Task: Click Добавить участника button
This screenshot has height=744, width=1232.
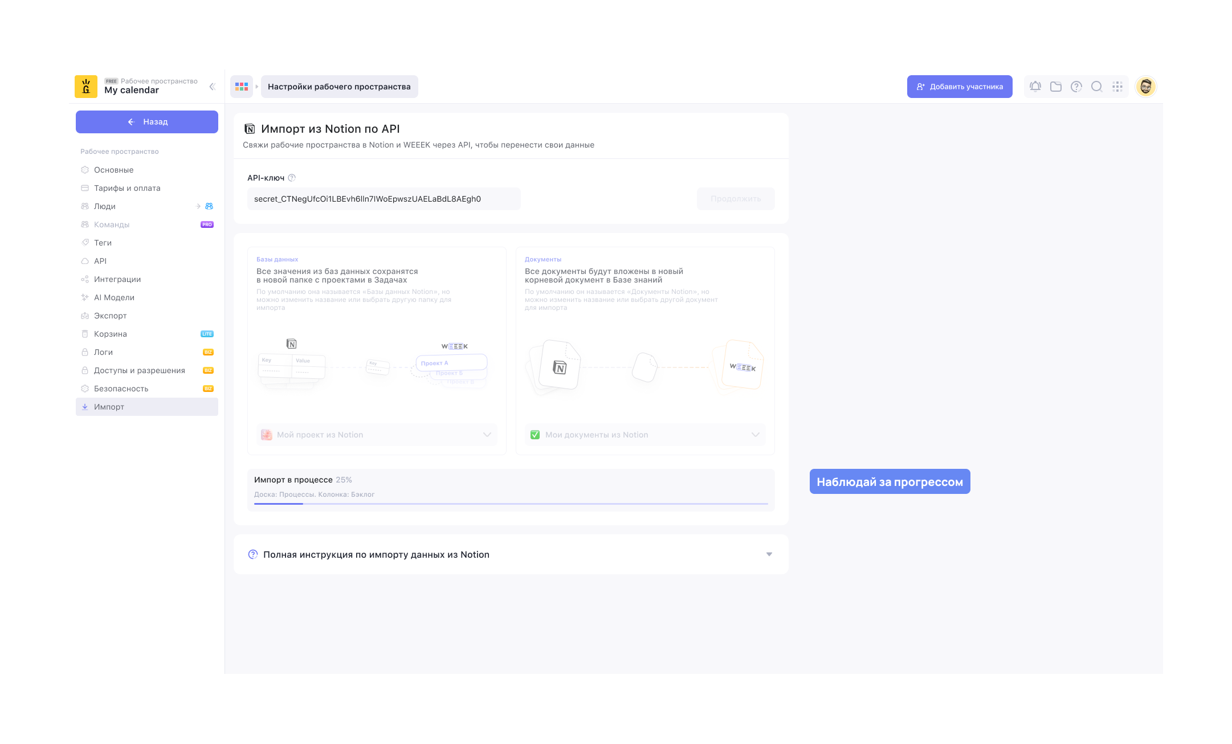Action: 960,87
